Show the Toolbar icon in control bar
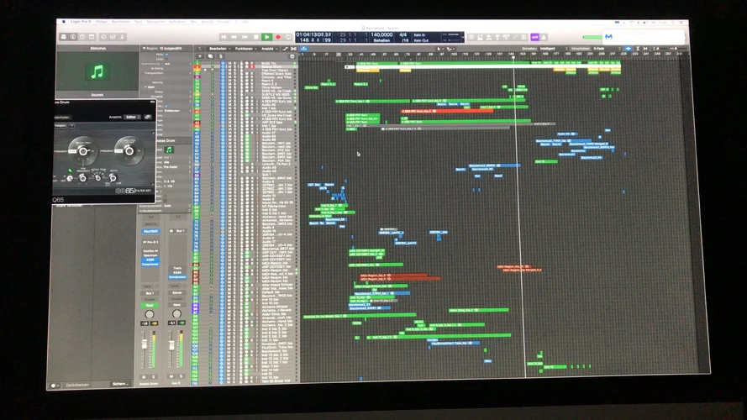Viewport: 747px width, 420px height. (92, 37)
